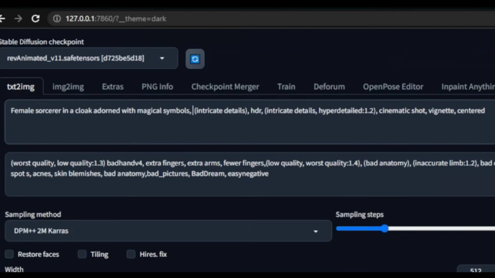The height and width of the screenshot is (278, 495).
Task: Click the browser forward arrow
Action: click(x=18, y=19)
